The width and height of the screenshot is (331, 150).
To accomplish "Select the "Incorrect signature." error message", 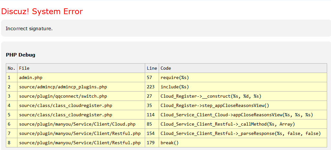I will click(x=29, y=29).
